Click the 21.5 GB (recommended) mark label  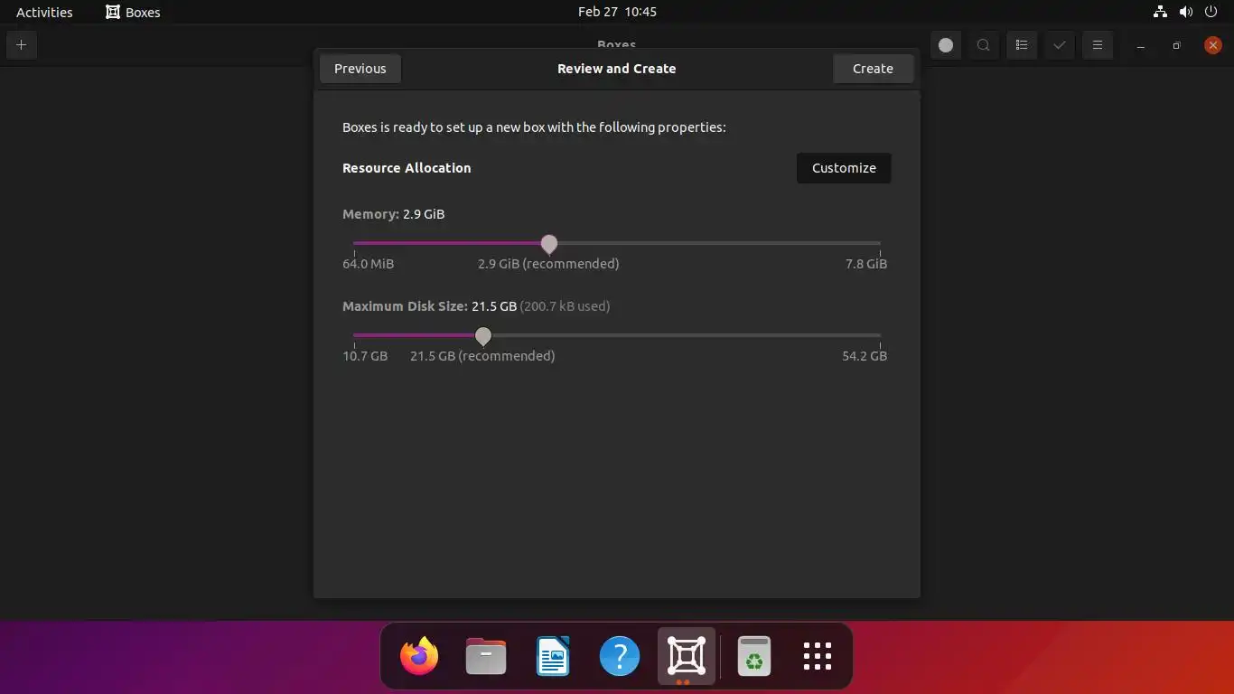(x=482, y=356)
